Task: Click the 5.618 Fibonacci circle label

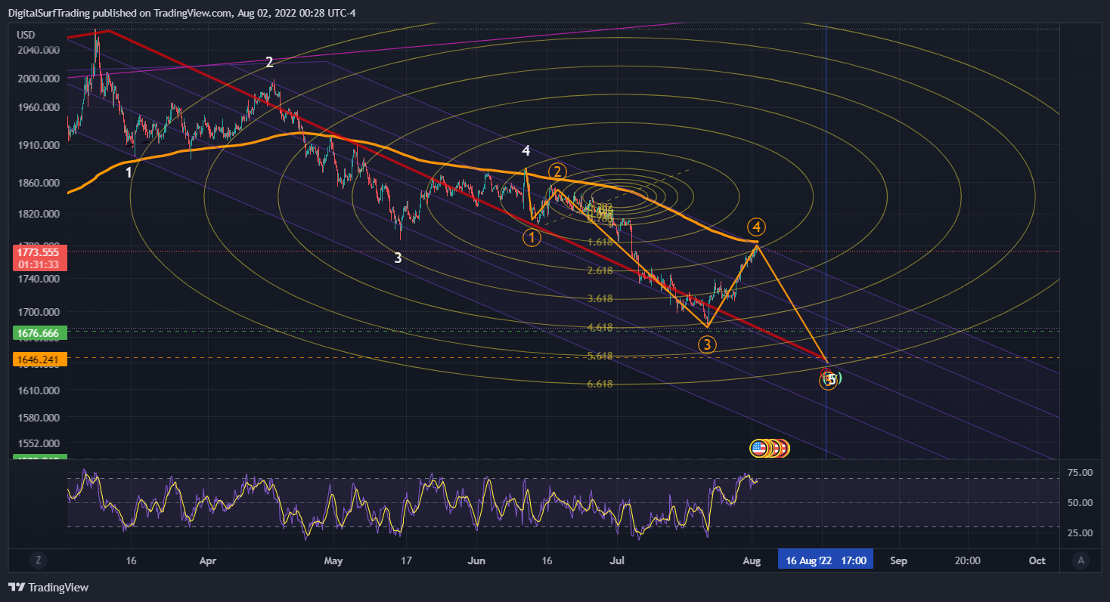Action: [600, 356]
